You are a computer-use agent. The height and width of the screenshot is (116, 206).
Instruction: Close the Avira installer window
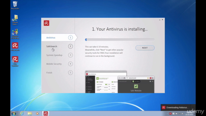(x=163, y=20)
